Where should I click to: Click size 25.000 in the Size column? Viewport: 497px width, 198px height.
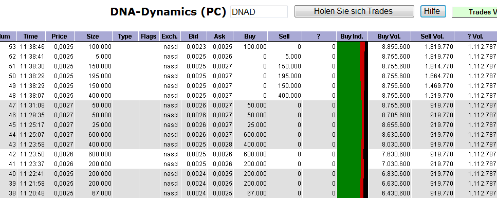click(101, 124)
